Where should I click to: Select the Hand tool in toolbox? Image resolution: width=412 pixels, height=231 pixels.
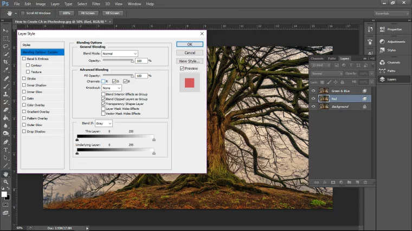click(5, 174)
